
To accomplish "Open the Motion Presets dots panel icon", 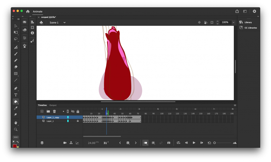I will click(32, 41).
